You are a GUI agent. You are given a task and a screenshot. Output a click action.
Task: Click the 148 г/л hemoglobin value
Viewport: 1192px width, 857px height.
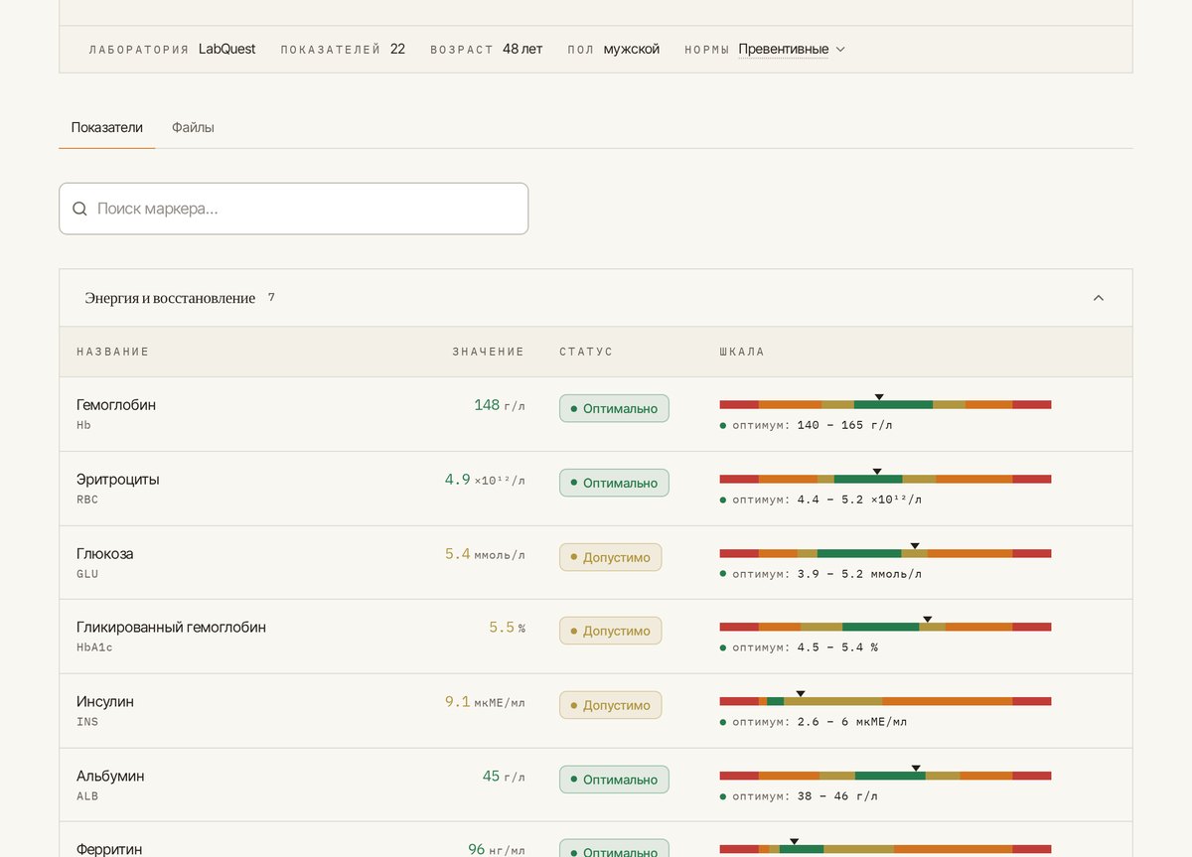[500, 405]
